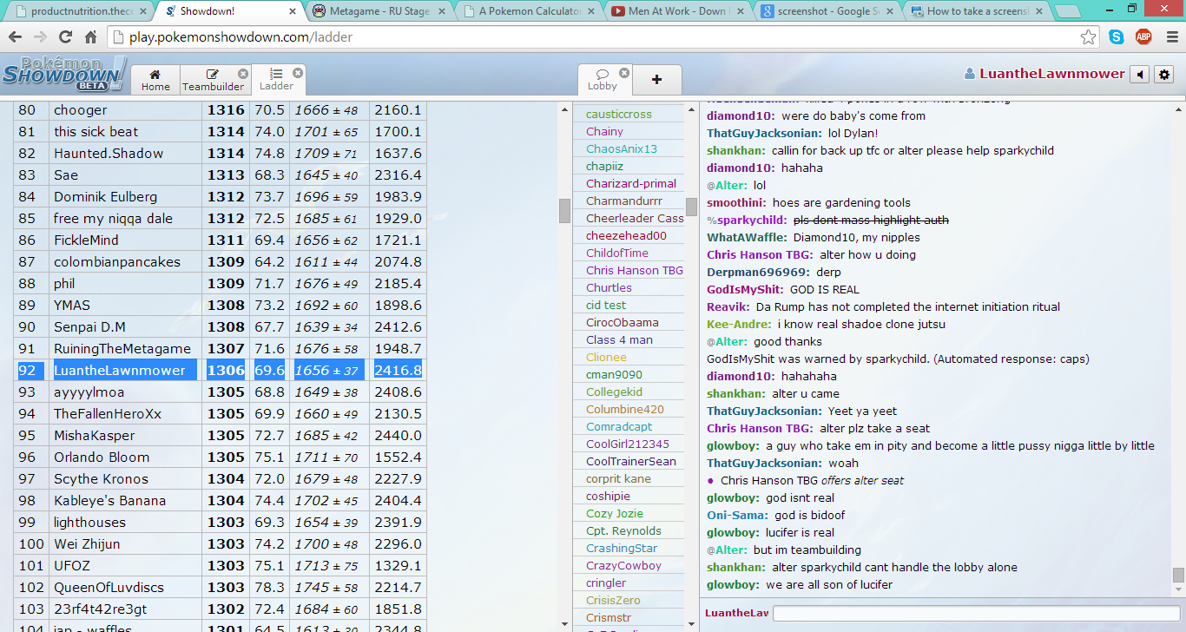Open the Teambuilder tab
Image resolution: width=1186 pixels, height=632 pixels.
coord(213,80)
